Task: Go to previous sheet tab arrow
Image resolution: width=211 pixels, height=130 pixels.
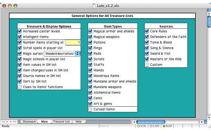Action: 7,122
